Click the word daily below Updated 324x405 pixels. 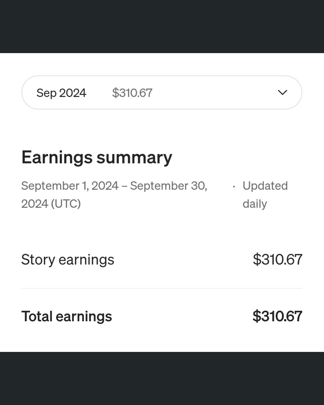[x=255, y=204]
